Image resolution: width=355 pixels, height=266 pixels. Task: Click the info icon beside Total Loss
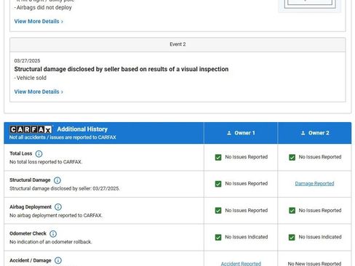(39, 153)
